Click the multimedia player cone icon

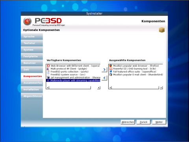point(48,80)
